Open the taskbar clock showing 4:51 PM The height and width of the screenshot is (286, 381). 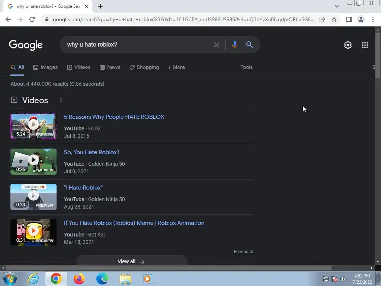click(x=362, y=279)
